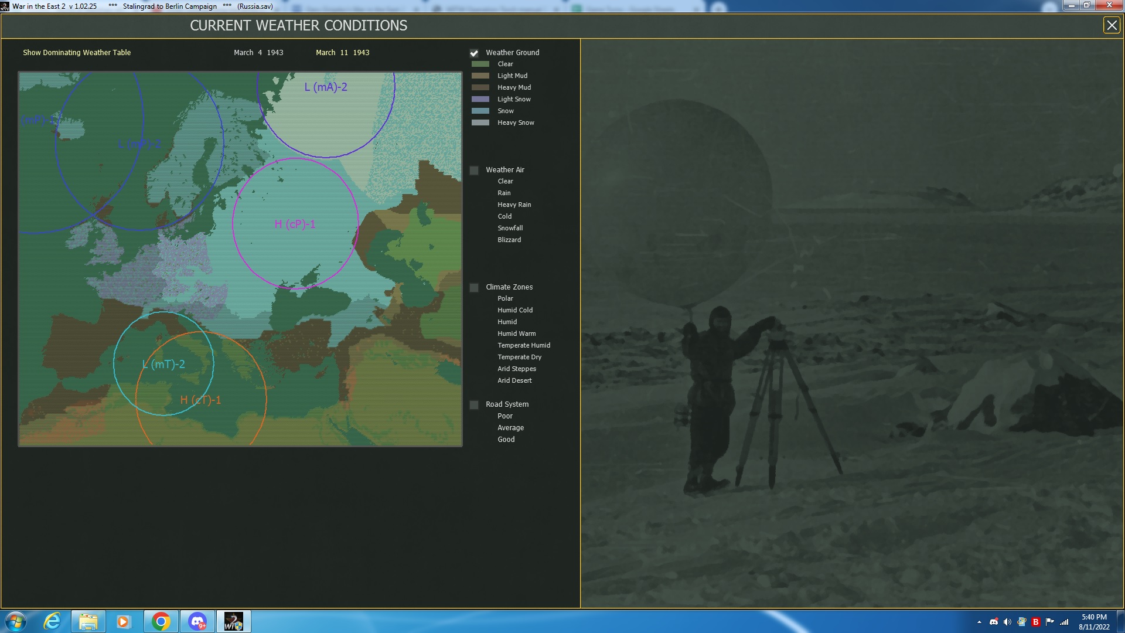The width and height of the screenshot is (1125, 633).
Task: Click the War in the East taskbar icon
Action: 233,621
